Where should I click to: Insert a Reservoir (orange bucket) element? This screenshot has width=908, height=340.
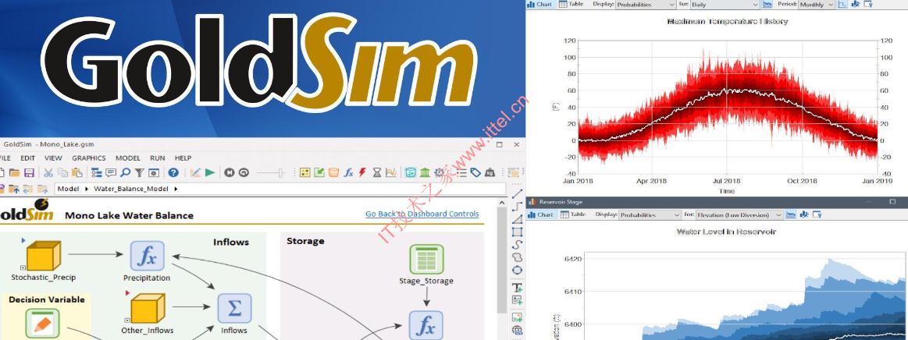(x=333, y=172)
